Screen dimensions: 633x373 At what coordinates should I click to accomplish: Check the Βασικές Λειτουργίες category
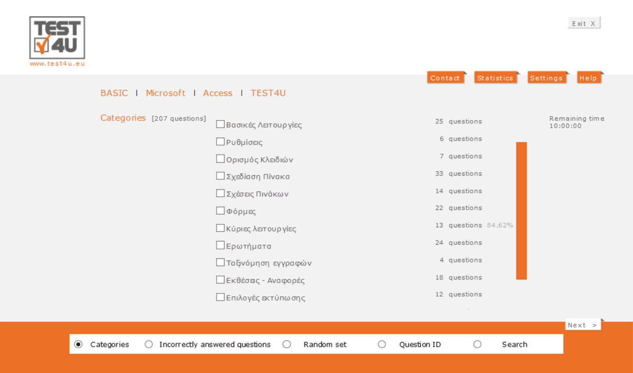click(220, 124)
